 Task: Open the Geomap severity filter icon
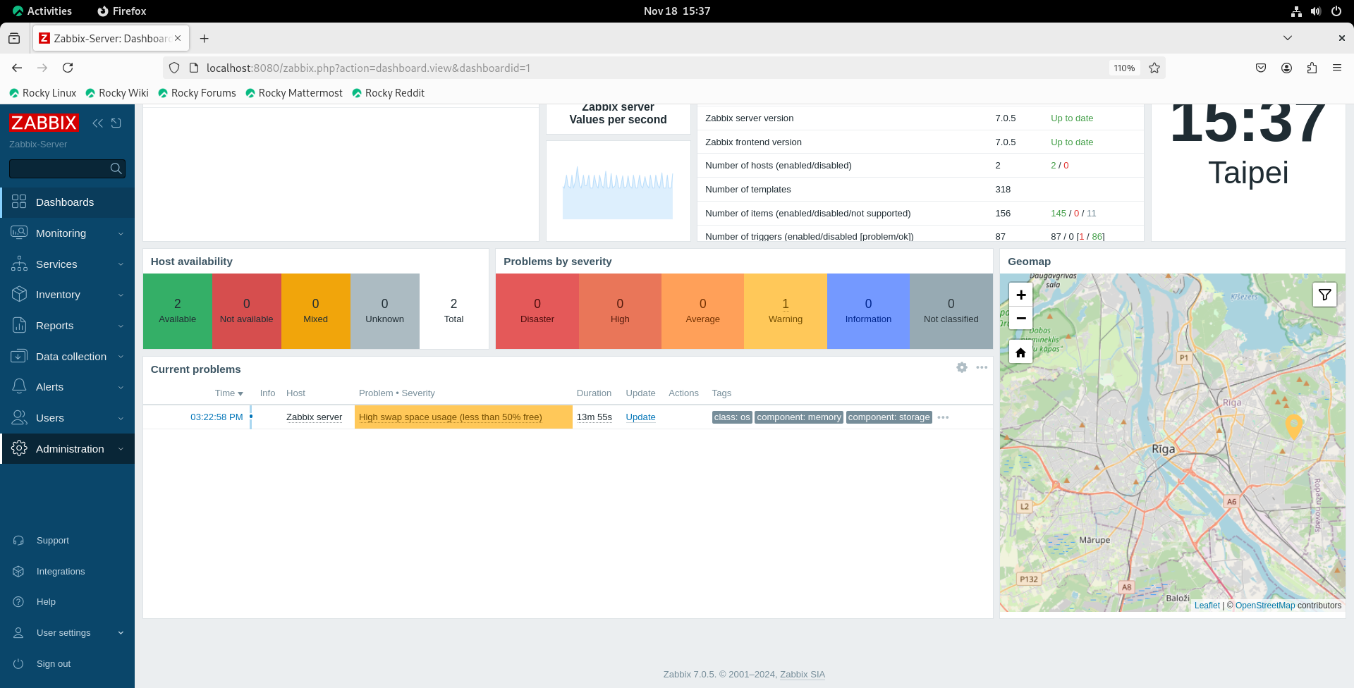click(1324, 295)
